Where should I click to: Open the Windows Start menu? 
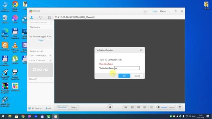click(x=3, y=116)
